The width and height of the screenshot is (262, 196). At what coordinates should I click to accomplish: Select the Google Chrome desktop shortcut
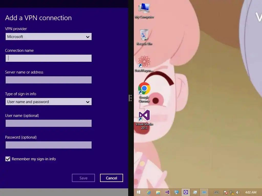point(144,92)
